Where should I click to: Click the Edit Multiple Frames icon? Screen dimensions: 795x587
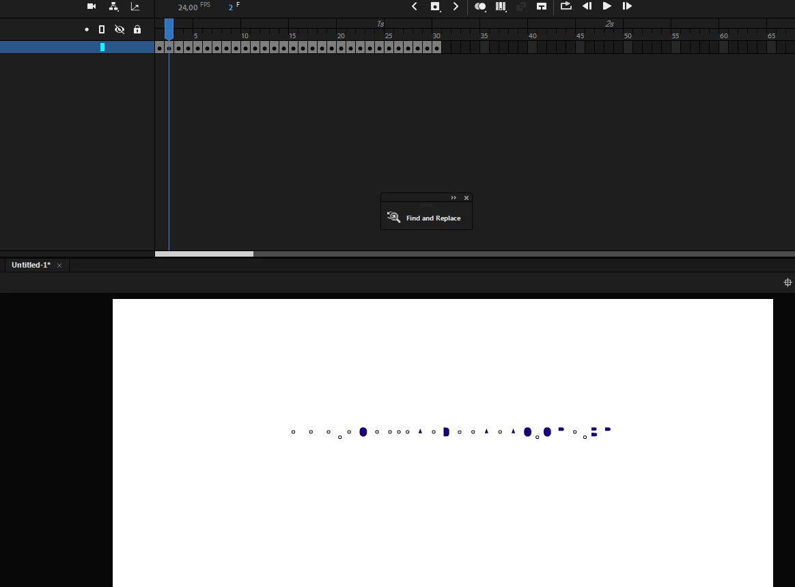click(x=501, y=7)
